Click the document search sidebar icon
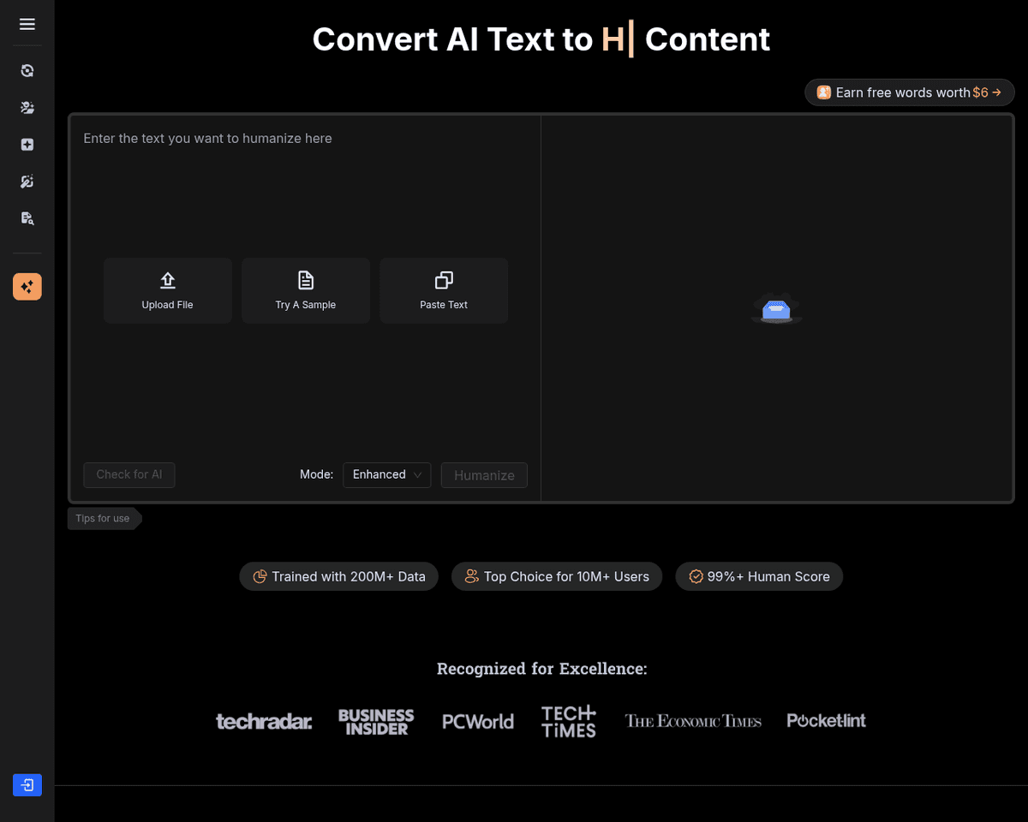 coord(27,218)
